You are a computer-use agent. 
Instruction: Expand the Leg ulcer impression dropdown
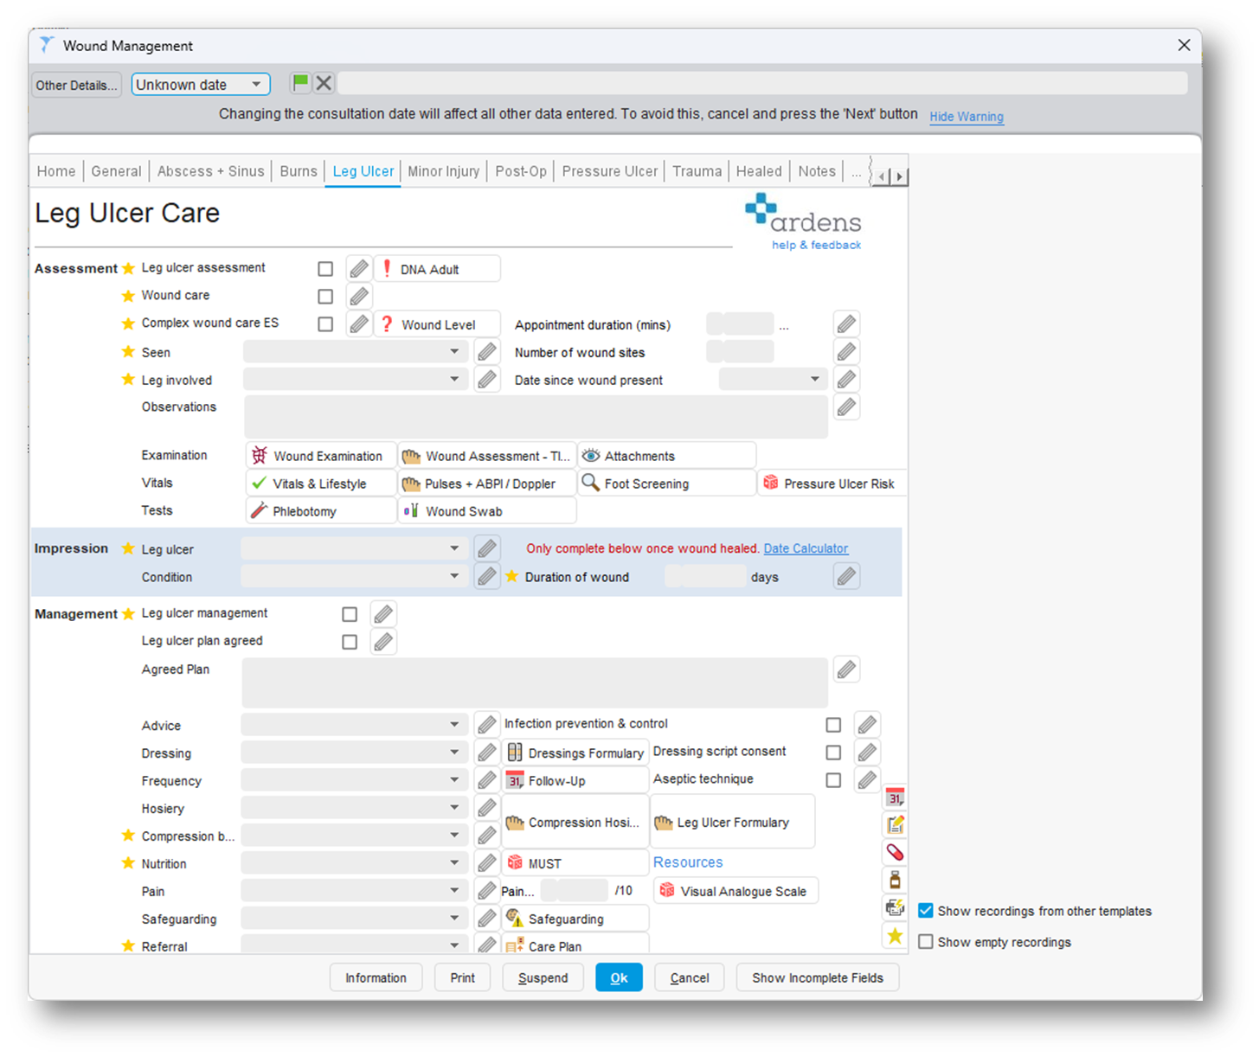pos(355,548)
